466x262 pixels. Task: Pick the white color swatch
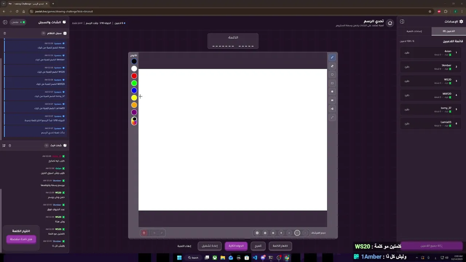[x=134, y=68]
